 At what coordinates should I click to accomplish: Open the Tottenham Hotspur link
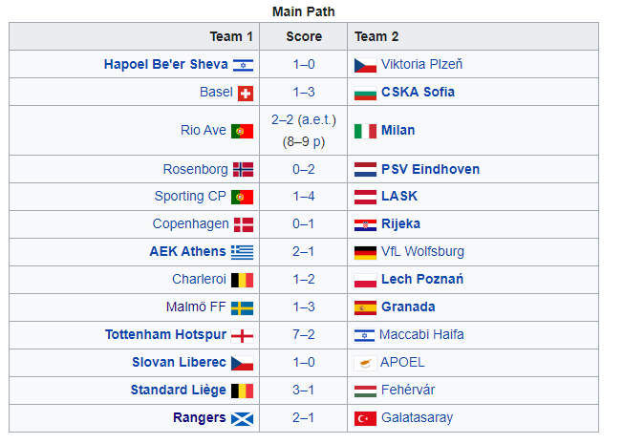(x=165, y=334)
